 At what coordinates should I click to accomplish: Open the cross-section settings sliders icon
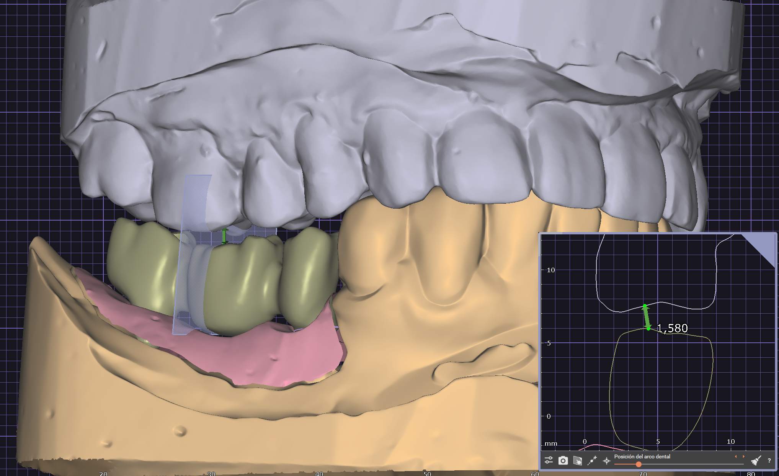[x=549, y=460]
